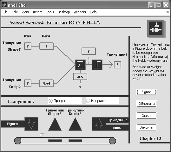Click the net input box above summation
The image size is (171, 152).
89,51
